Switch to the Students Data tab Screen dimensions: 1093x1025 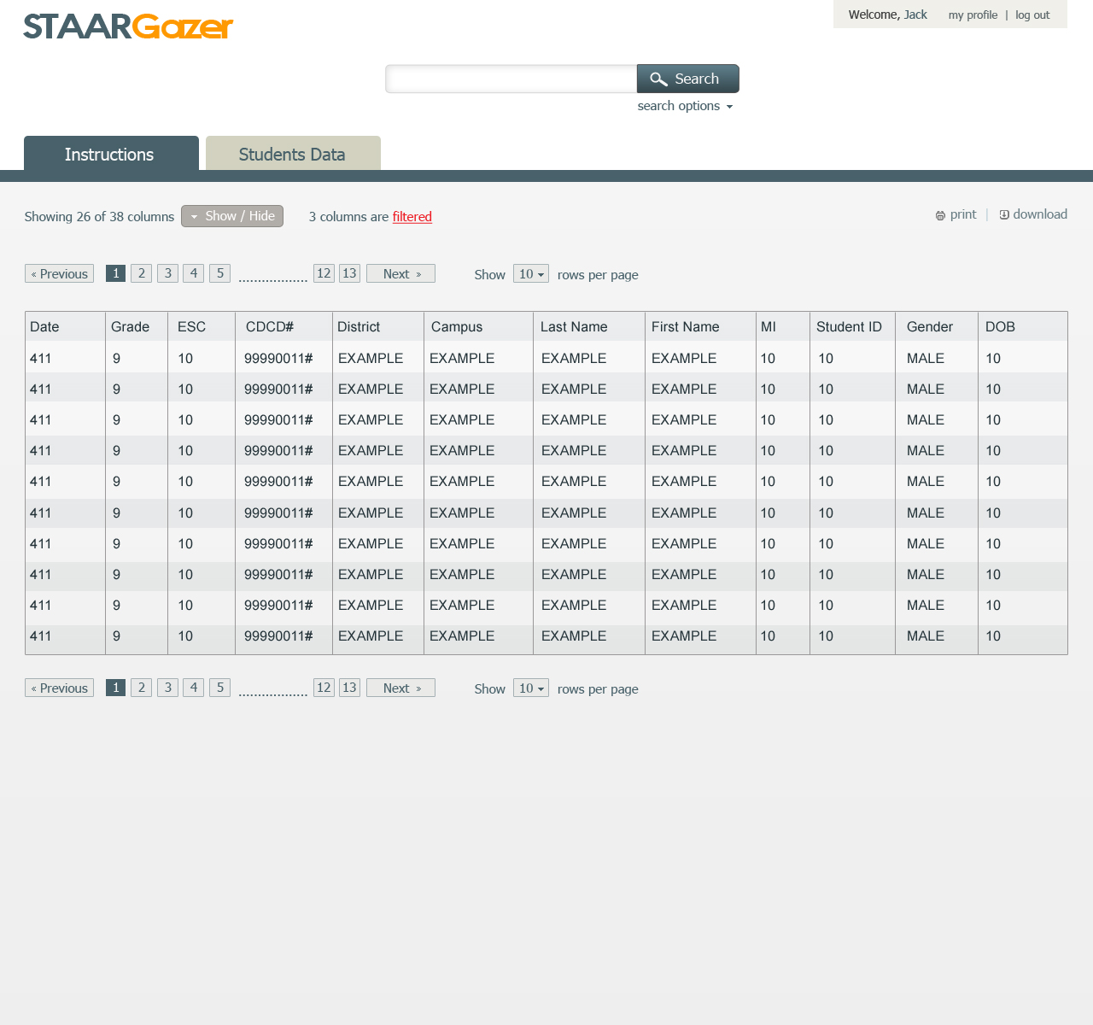[x=293, y=154]
